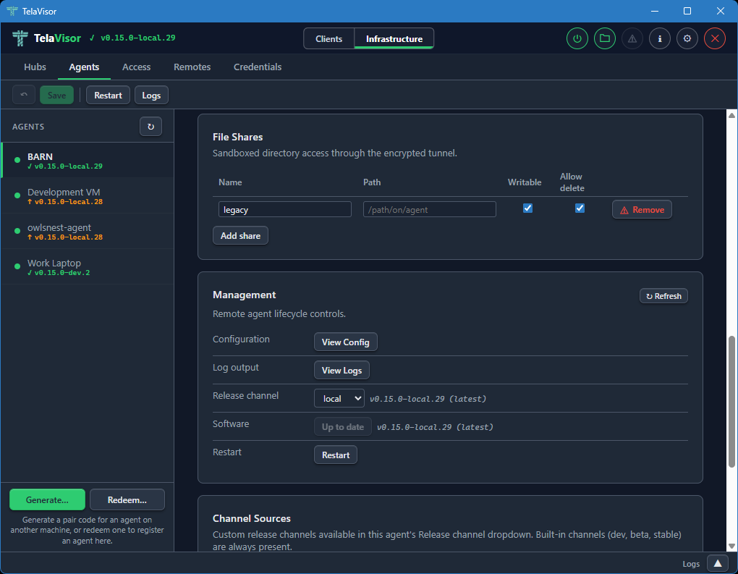Click Logs button in the top toolbar

coord(151,95)
